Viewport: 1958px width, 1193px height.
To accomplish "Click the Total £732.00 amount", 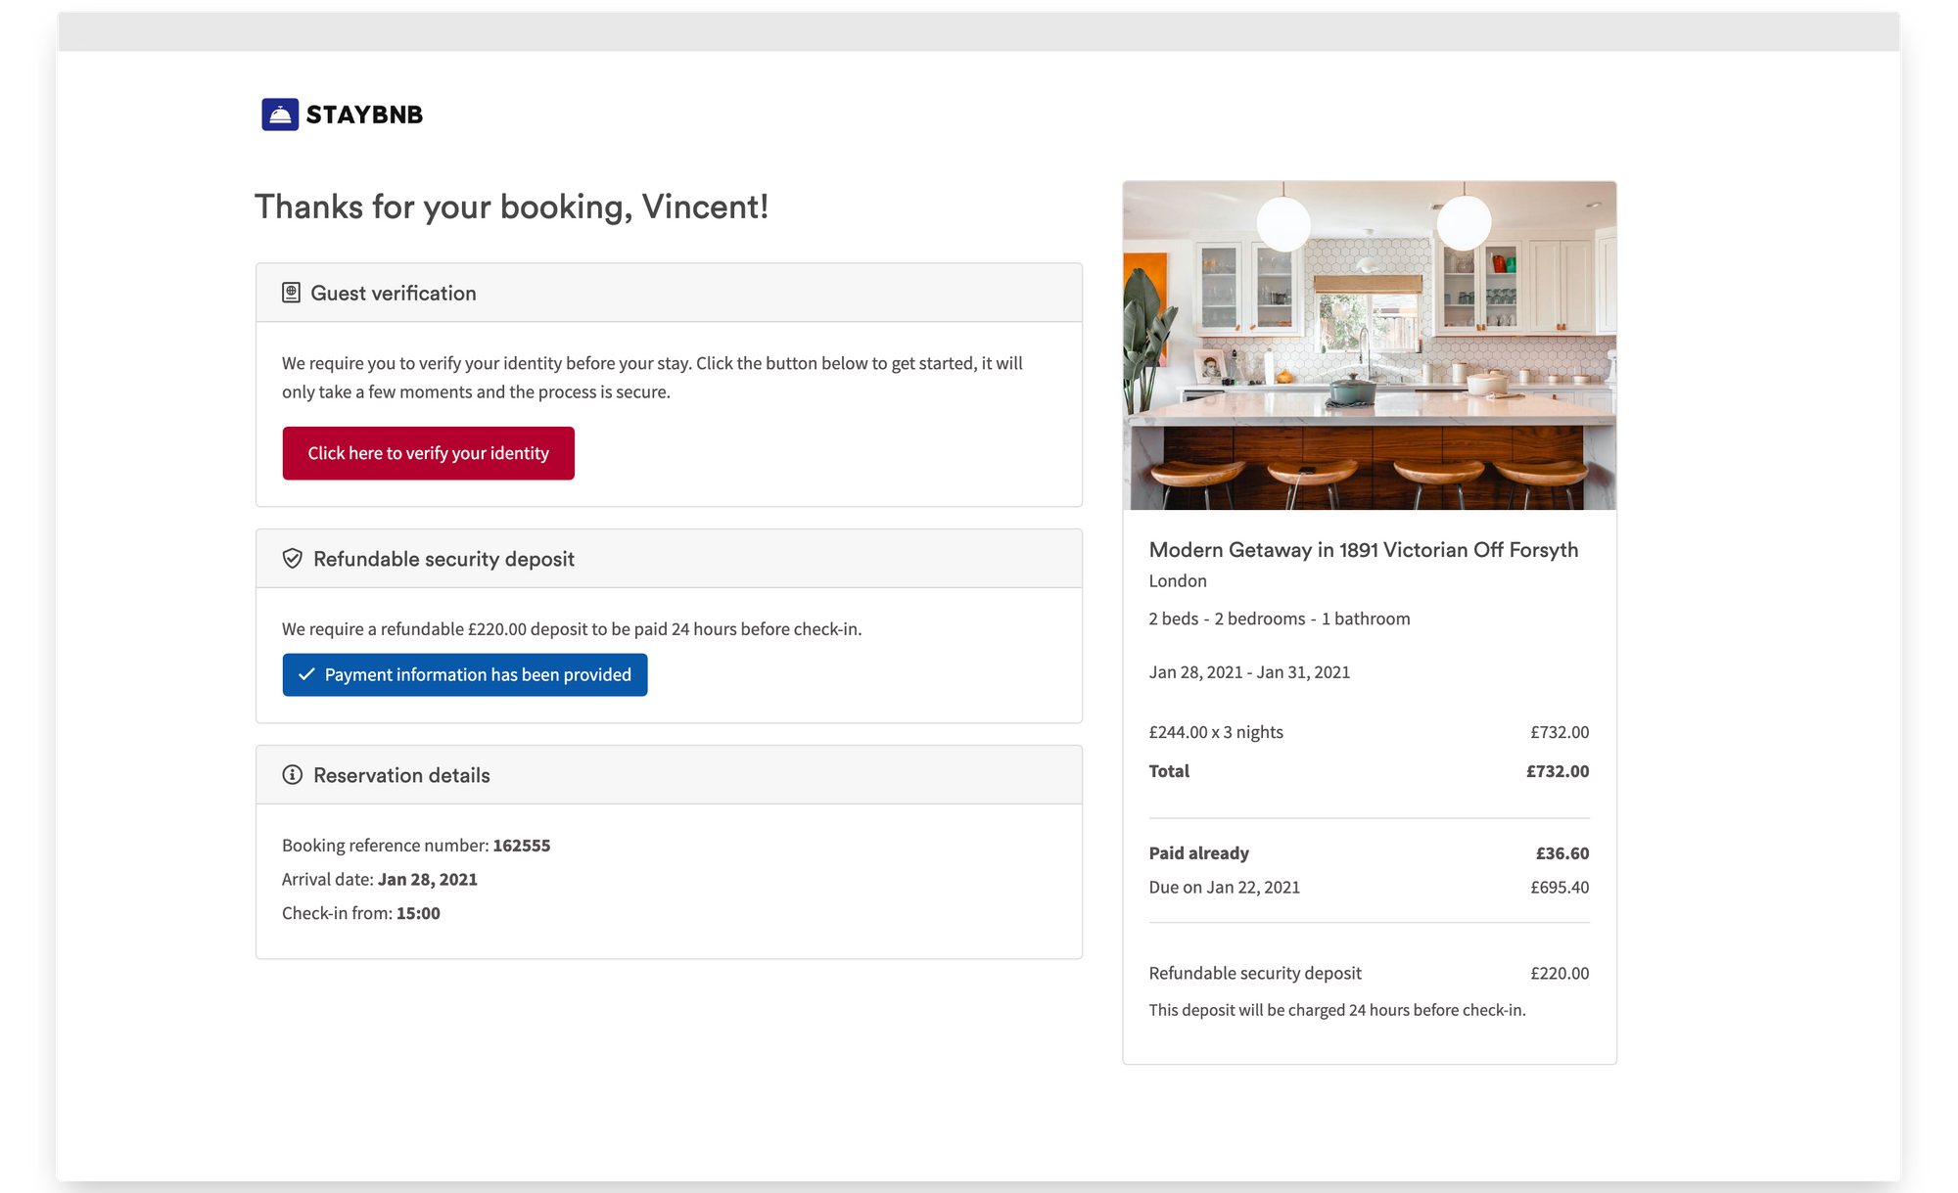I will click(x=1557, y=771).
